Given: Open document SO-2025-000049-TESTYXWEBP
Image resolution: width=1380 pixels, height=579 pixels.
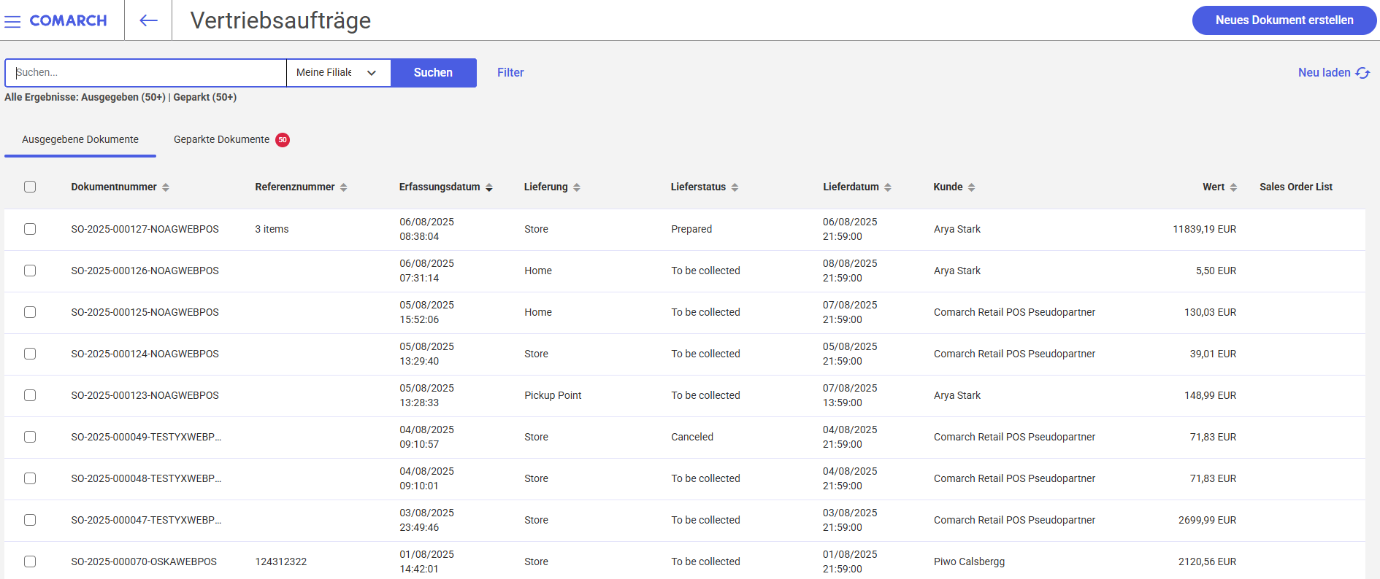Looking at the screenshot, I should (146, 437).
